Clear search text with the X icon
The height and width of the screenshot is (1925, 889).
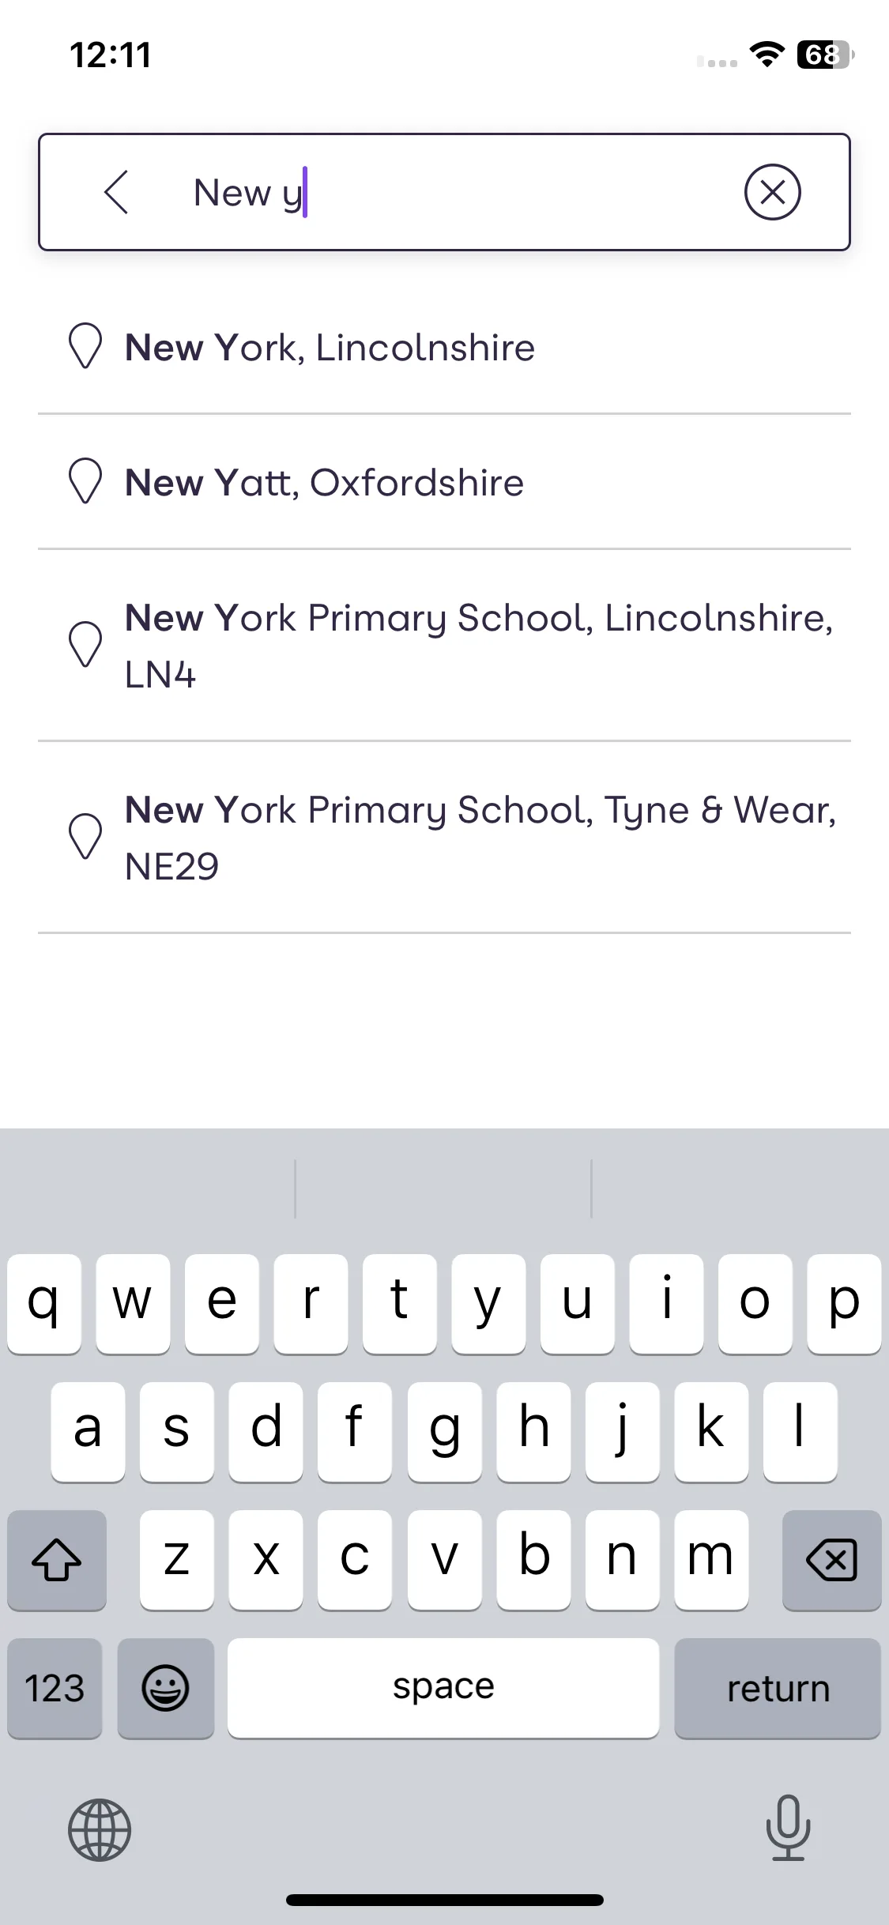[772, 192]
